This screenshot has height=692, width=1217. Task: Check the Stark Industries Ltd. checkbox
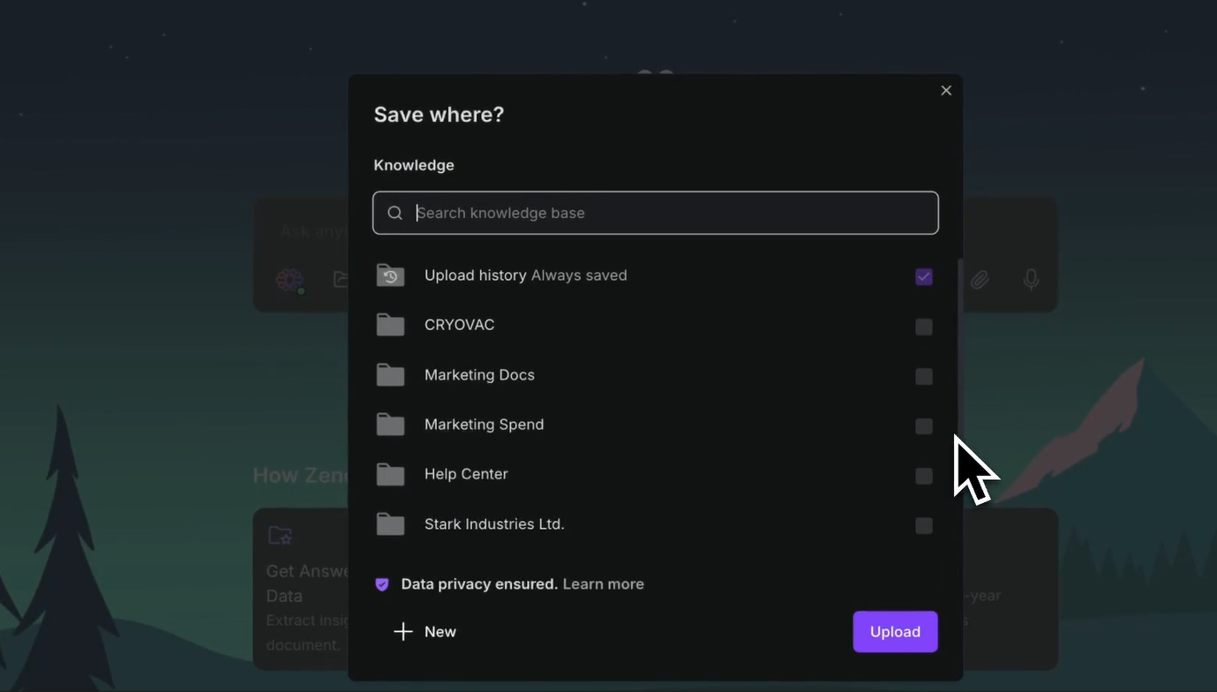[x=924, y=525]
